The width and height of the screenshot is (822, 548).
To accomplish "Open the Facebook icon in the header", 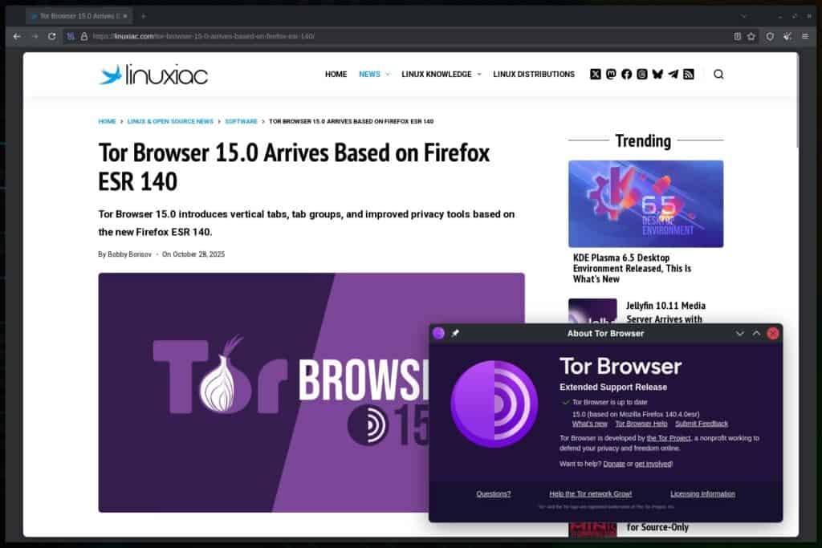I will tap(626, 74).
